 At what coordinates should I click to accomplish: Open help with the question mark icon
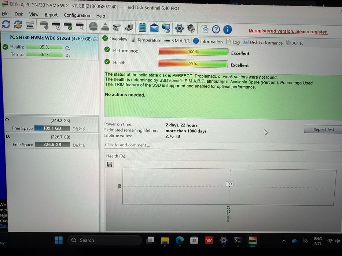(x=216, y=29)
